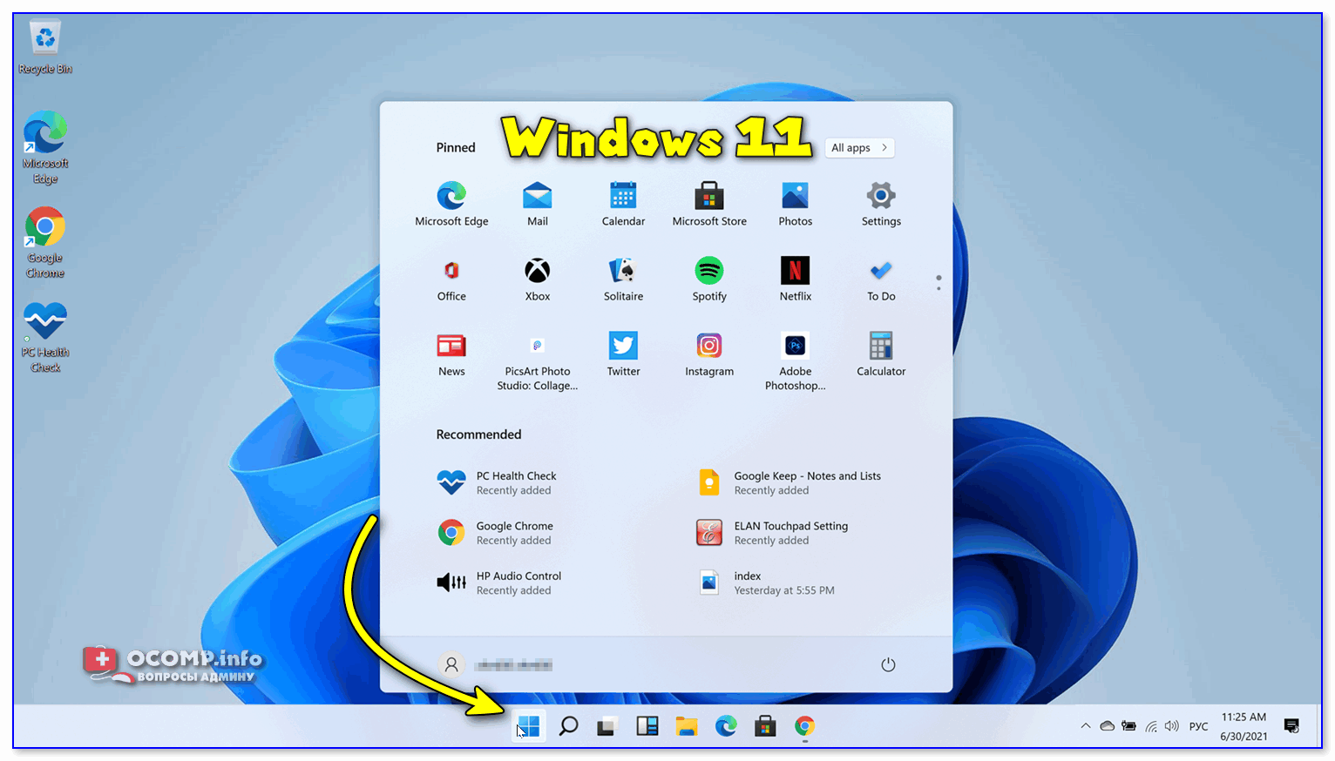Click the power button in Start menu
This screenshot has width=1335, height=761.
click(x=887, y=665)
